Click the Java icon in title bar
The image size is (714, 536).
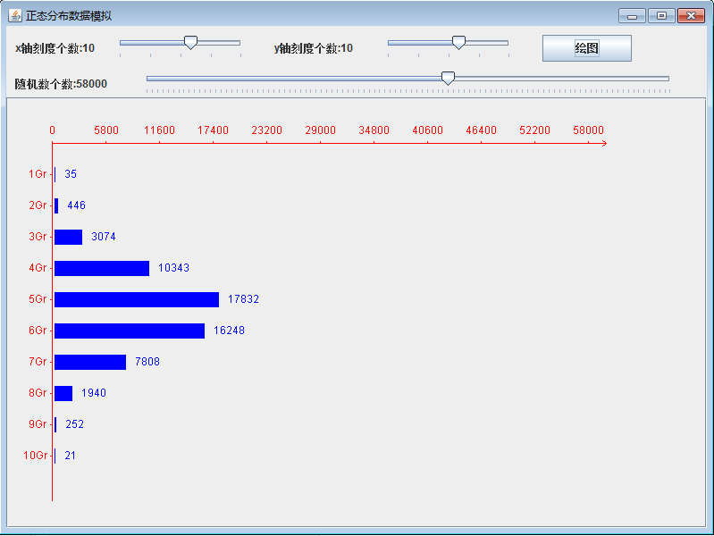click(x=14, y=15)
